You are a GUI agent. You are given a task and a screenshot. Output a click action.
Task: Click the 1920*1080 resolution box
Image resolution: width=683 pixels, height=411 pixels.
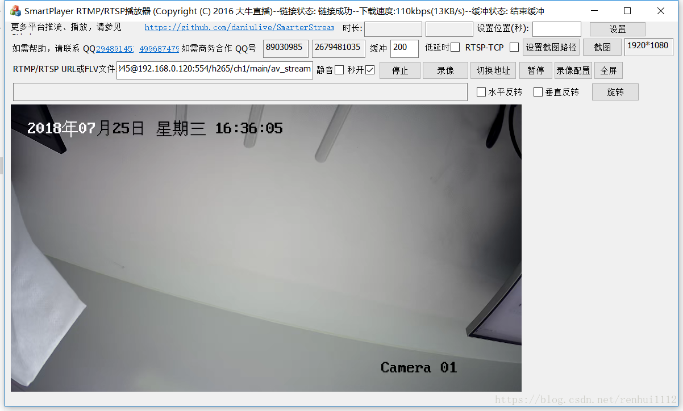649,47
